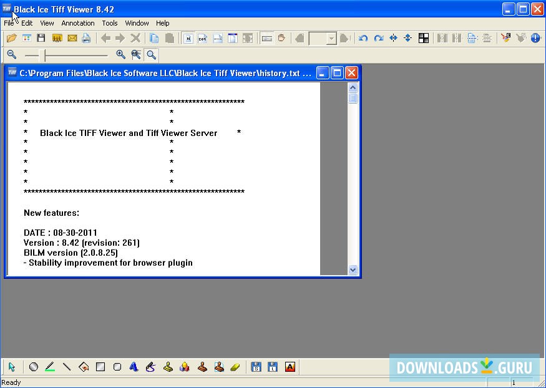Select the eraser annotation tool
The height and width of the screenshot is (388, 546).
pos(235,367)
